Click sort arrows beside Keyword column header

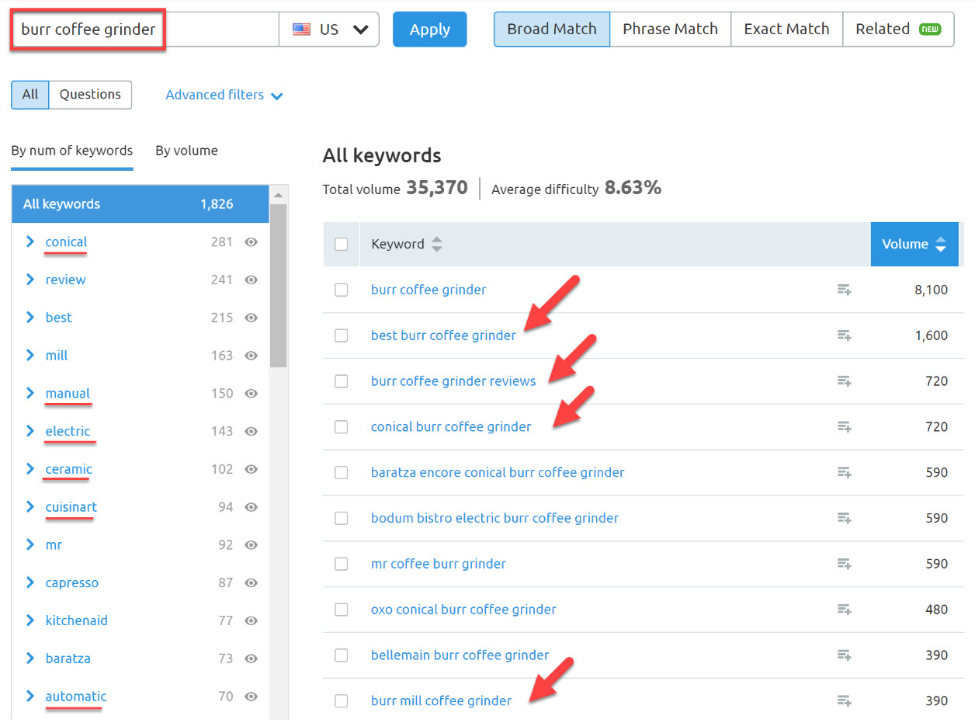coord(437,244)
